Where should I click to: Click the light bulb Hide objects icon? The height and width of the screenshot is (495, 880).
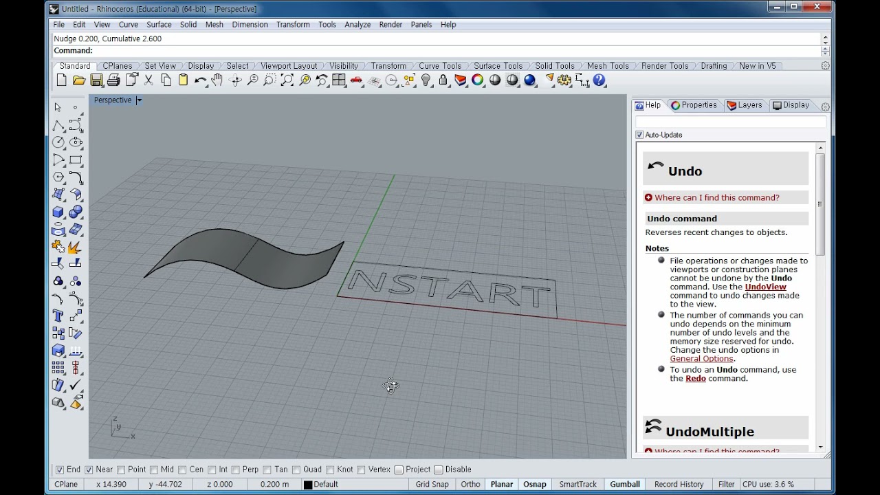(x=426, y=80)
